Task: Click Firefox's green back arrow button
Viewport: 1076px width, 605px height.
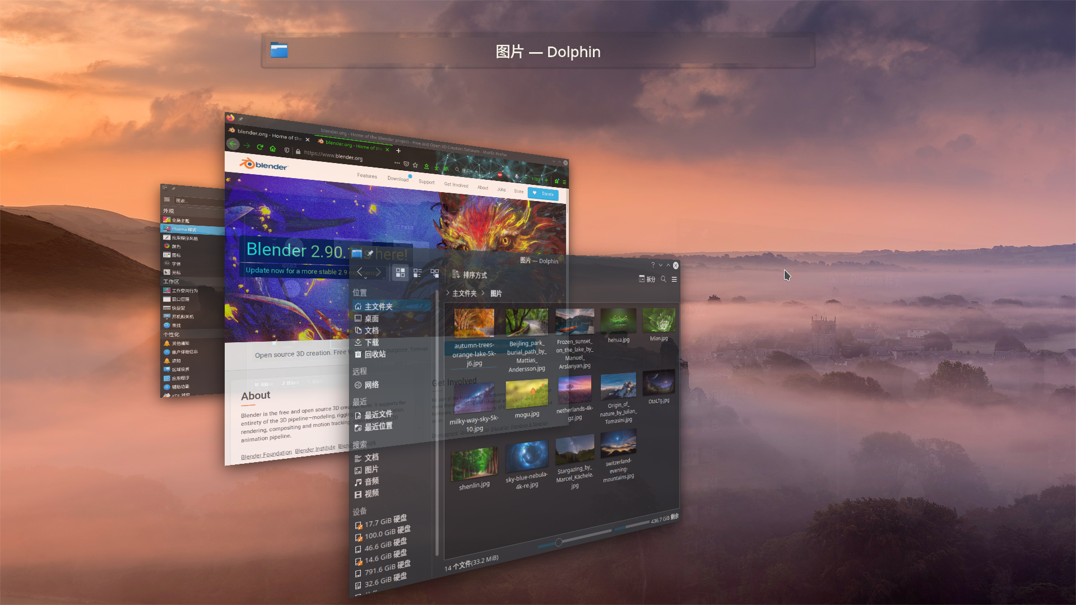Action: (233, 144)
